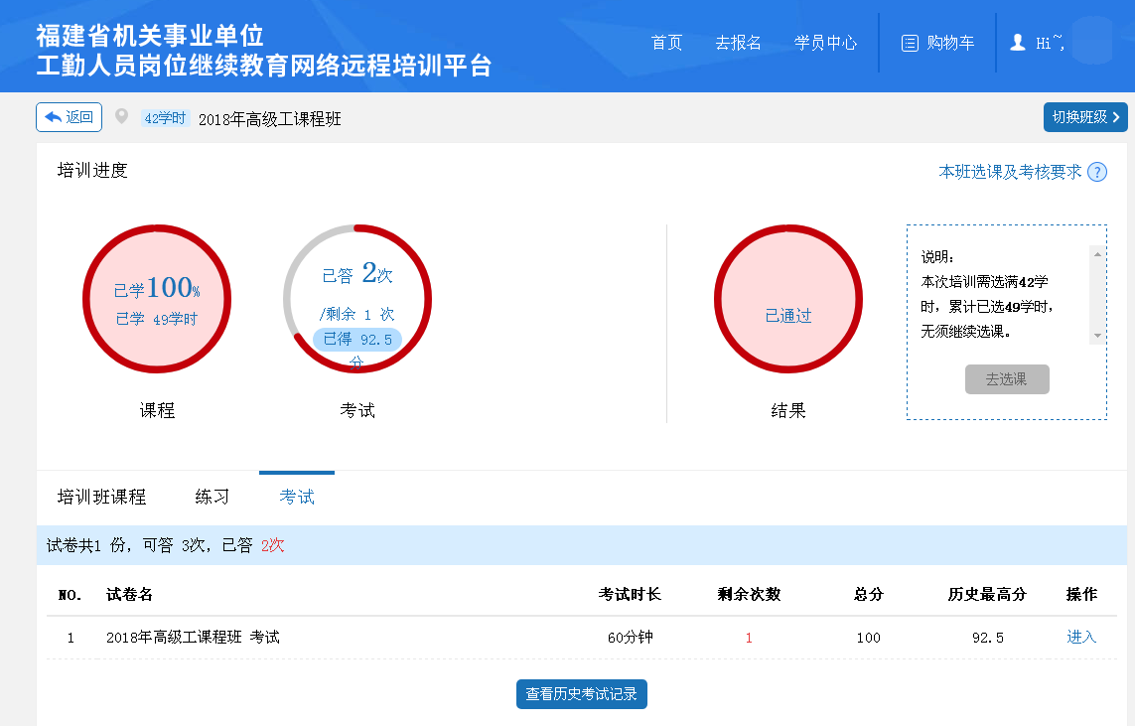Image resolution: width=1135 pixels, height=726 pixels.
Task: Click the 考试 progress ring showing 已答 2次
Action: click(357, 299)
